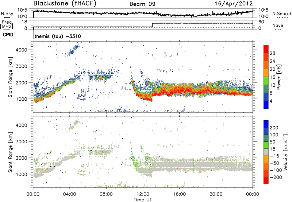Click 'Slant Range [km]' label of velocity panel
This screenshot has height=202, width=292.
pos(10,152)
